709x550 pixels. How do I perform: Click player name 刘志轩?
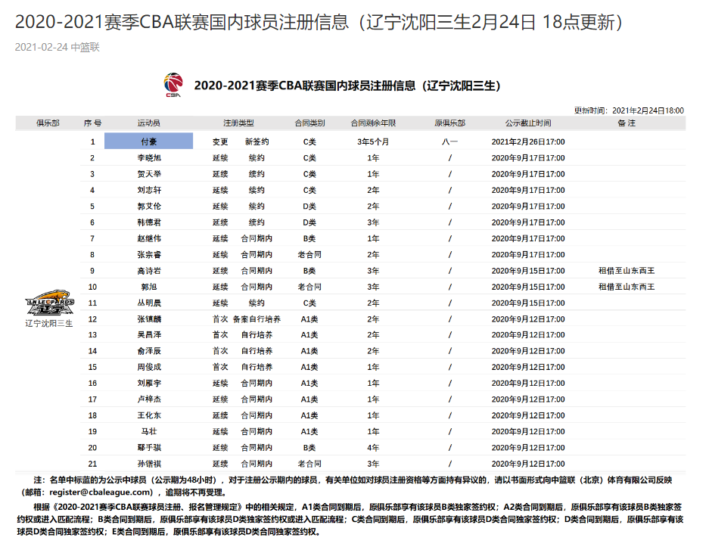149,190
